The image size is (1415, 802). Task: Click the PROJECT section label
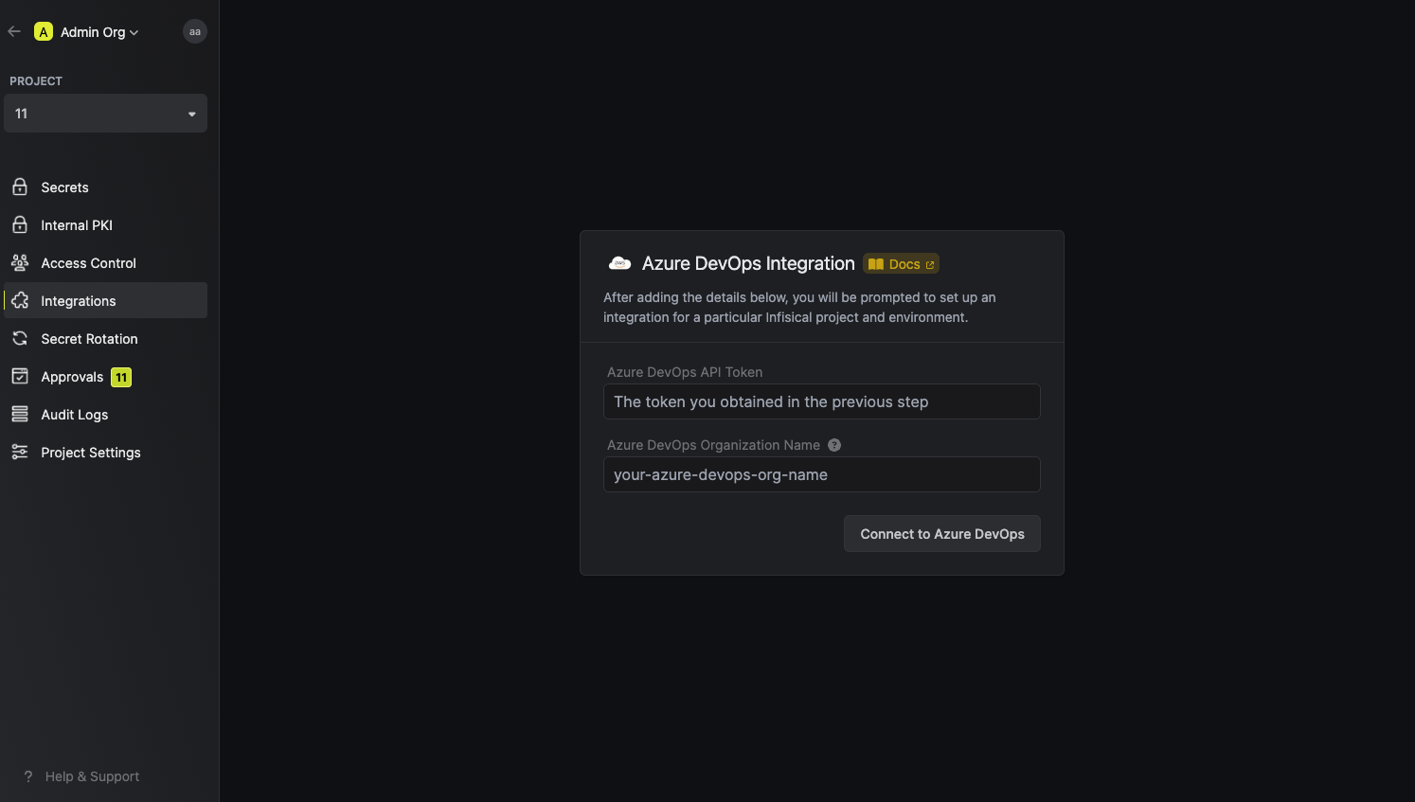click(36, 81)
